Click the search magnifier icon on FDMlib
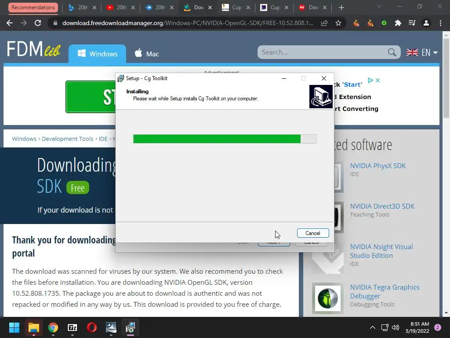450x338 pixels. pyautogui.click(x=392, y=52)
